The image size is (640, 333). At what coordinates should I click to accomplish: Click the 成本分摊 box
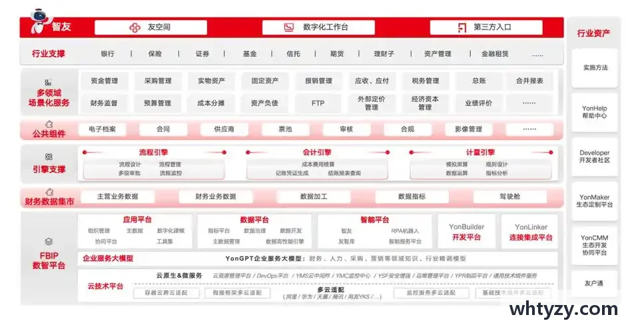211,103
